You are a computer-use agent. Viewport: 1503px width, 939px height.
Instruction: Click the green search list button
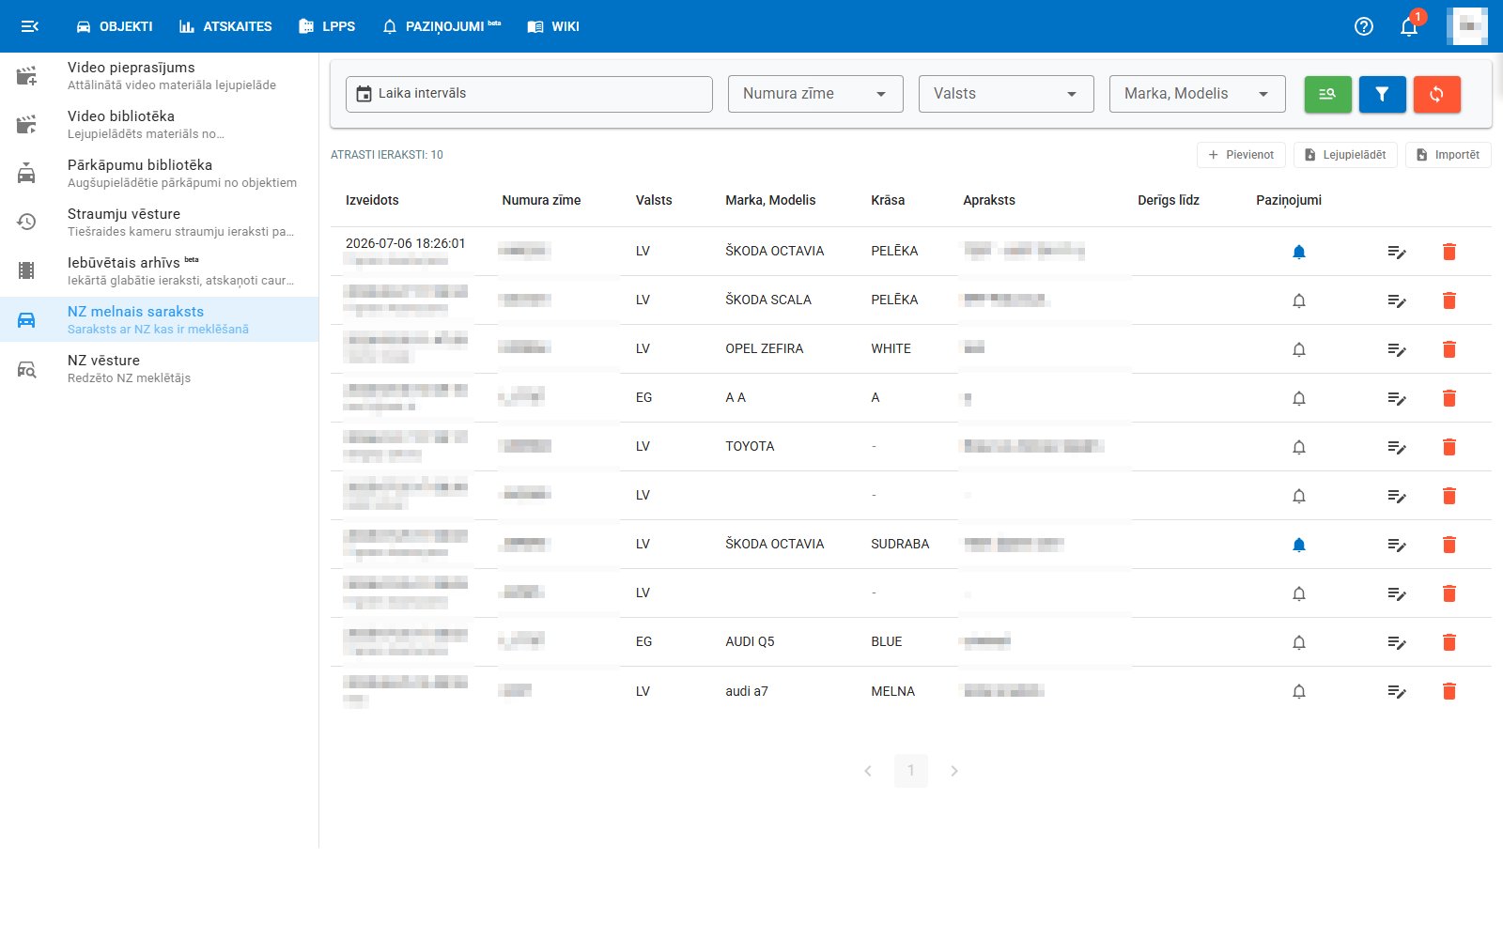coord(1328,94)
